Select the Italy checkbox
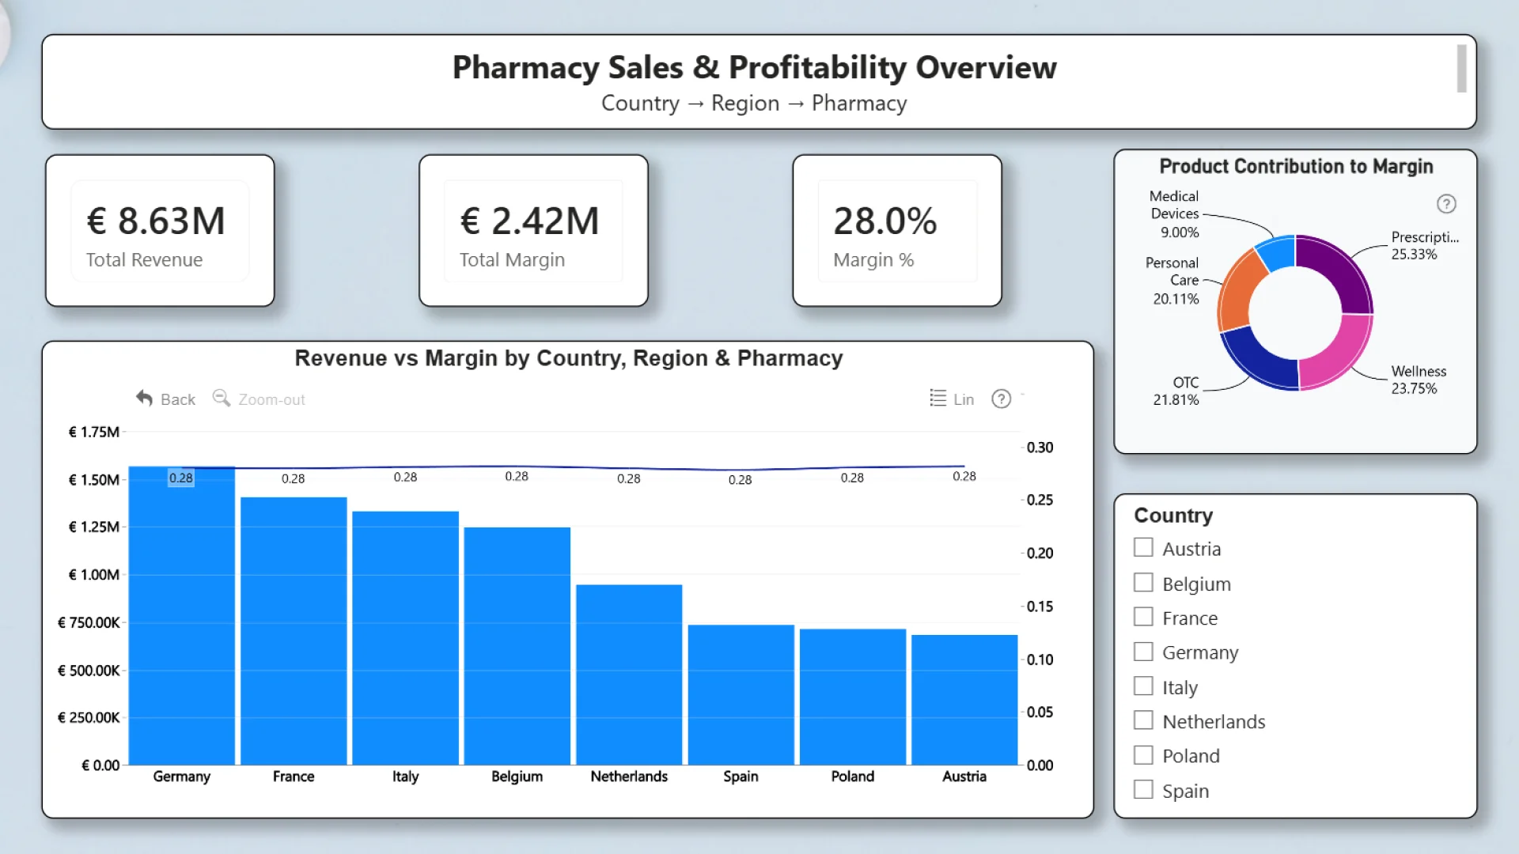The image size is (1519, 854). [1143, 686]
